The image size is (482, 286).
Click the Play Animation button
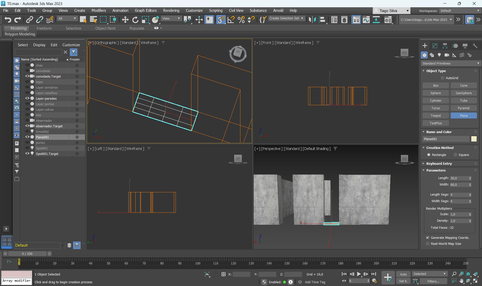[x=359, y=274]
